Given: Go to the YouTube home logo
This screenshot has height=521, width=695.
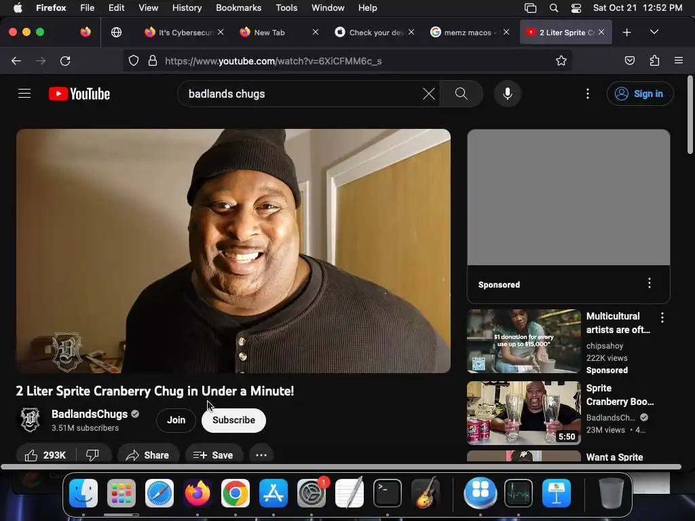Looking at the screenshot, I should click(79, 94).
